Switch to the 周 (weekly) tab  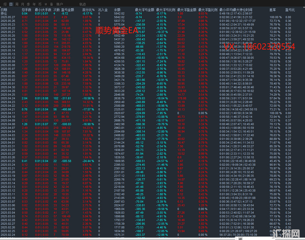[x=17, y=4]
